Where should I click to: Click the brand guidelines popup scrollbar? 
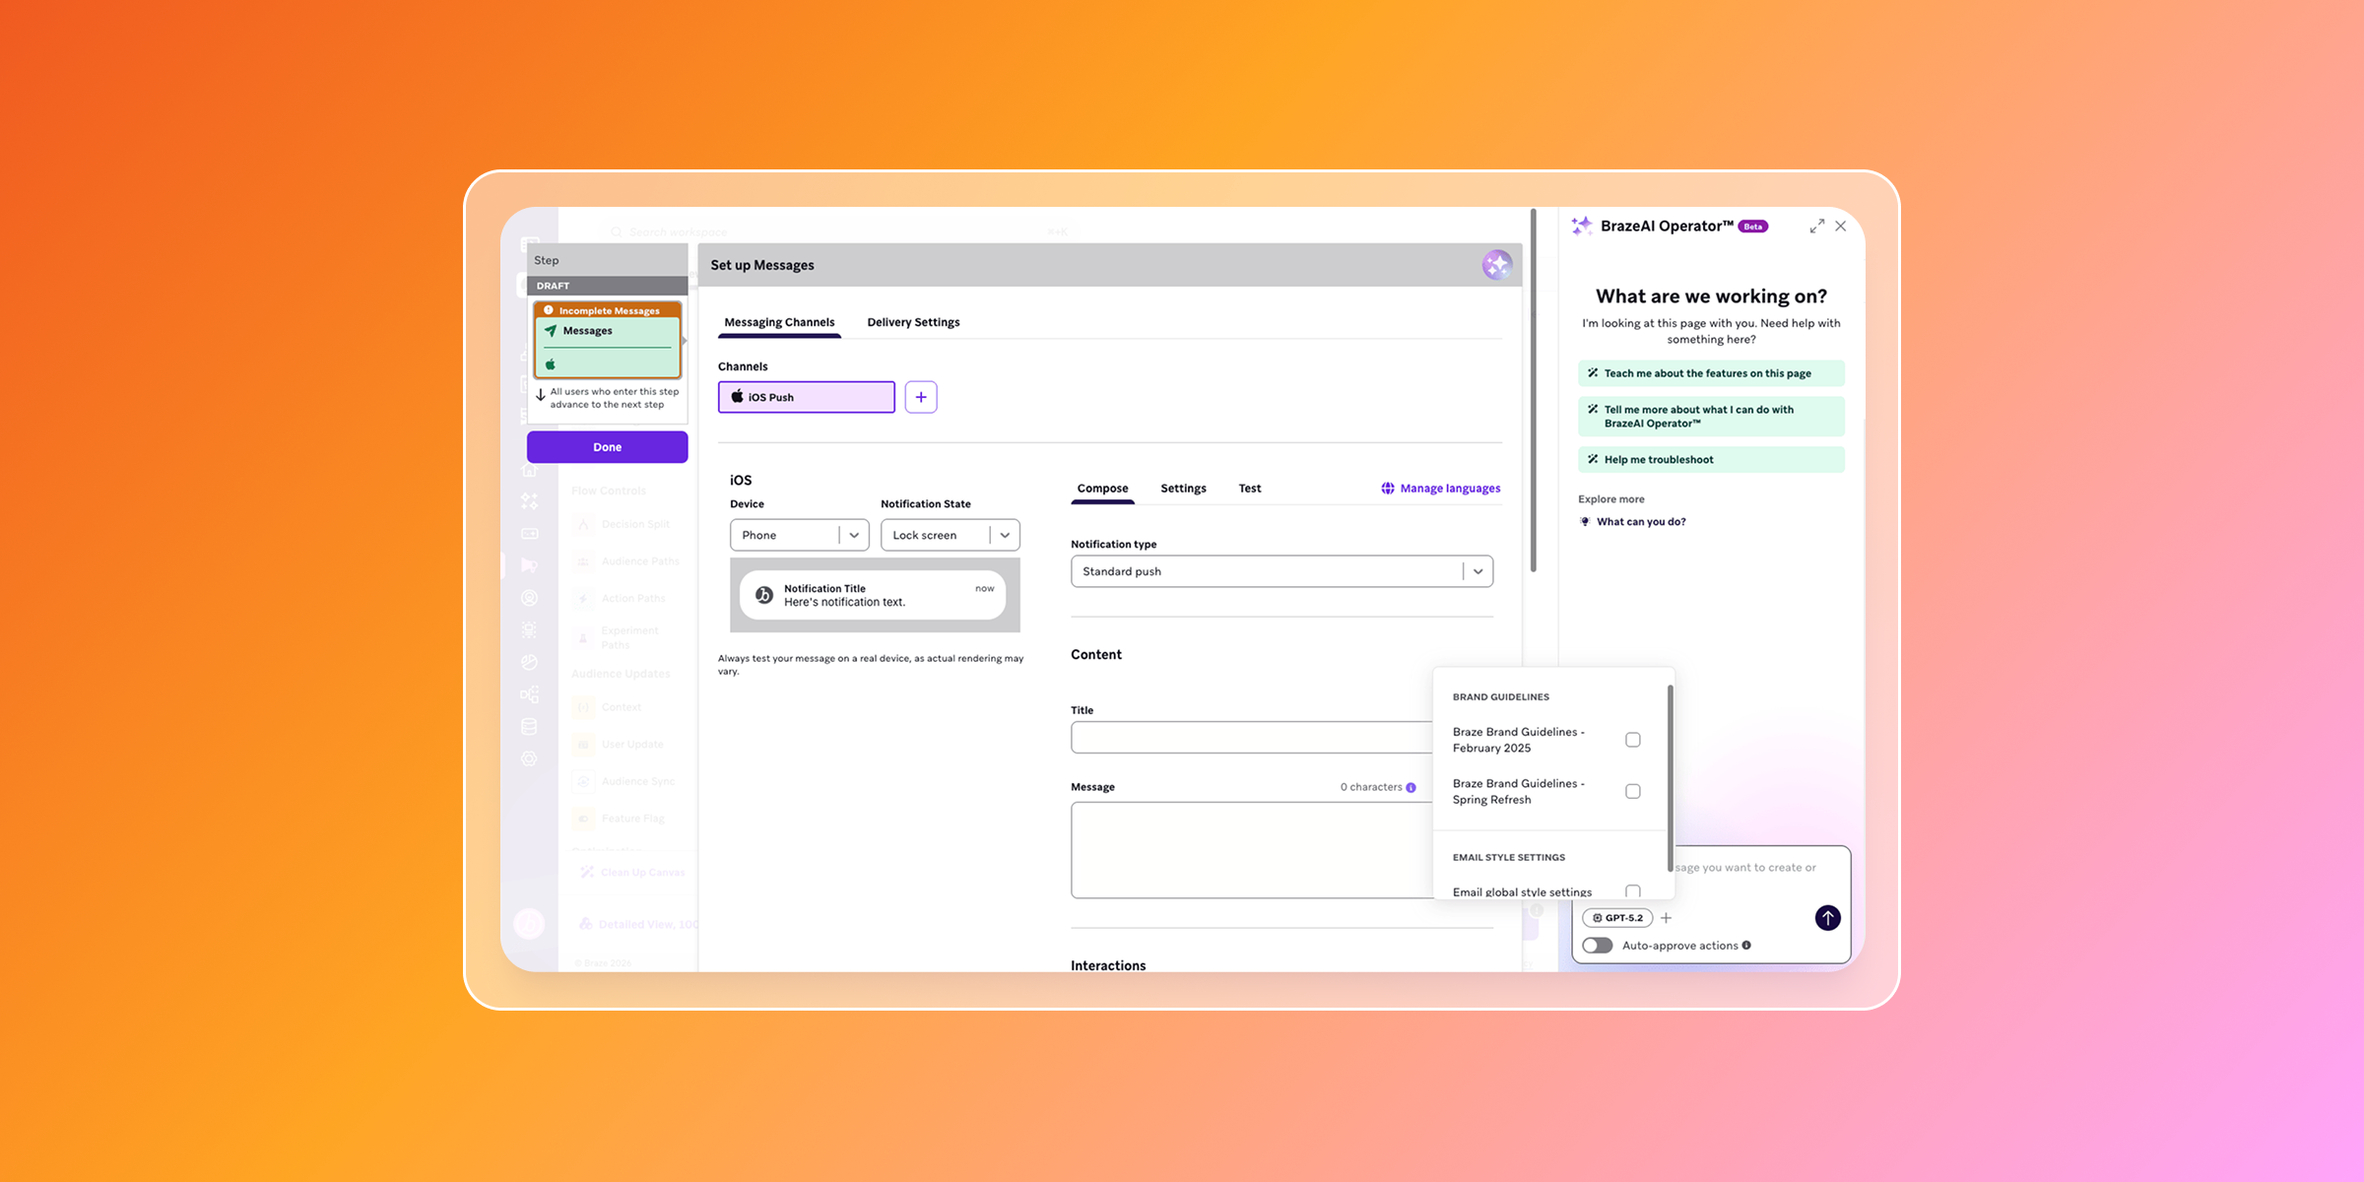[x=1670, y=778]
